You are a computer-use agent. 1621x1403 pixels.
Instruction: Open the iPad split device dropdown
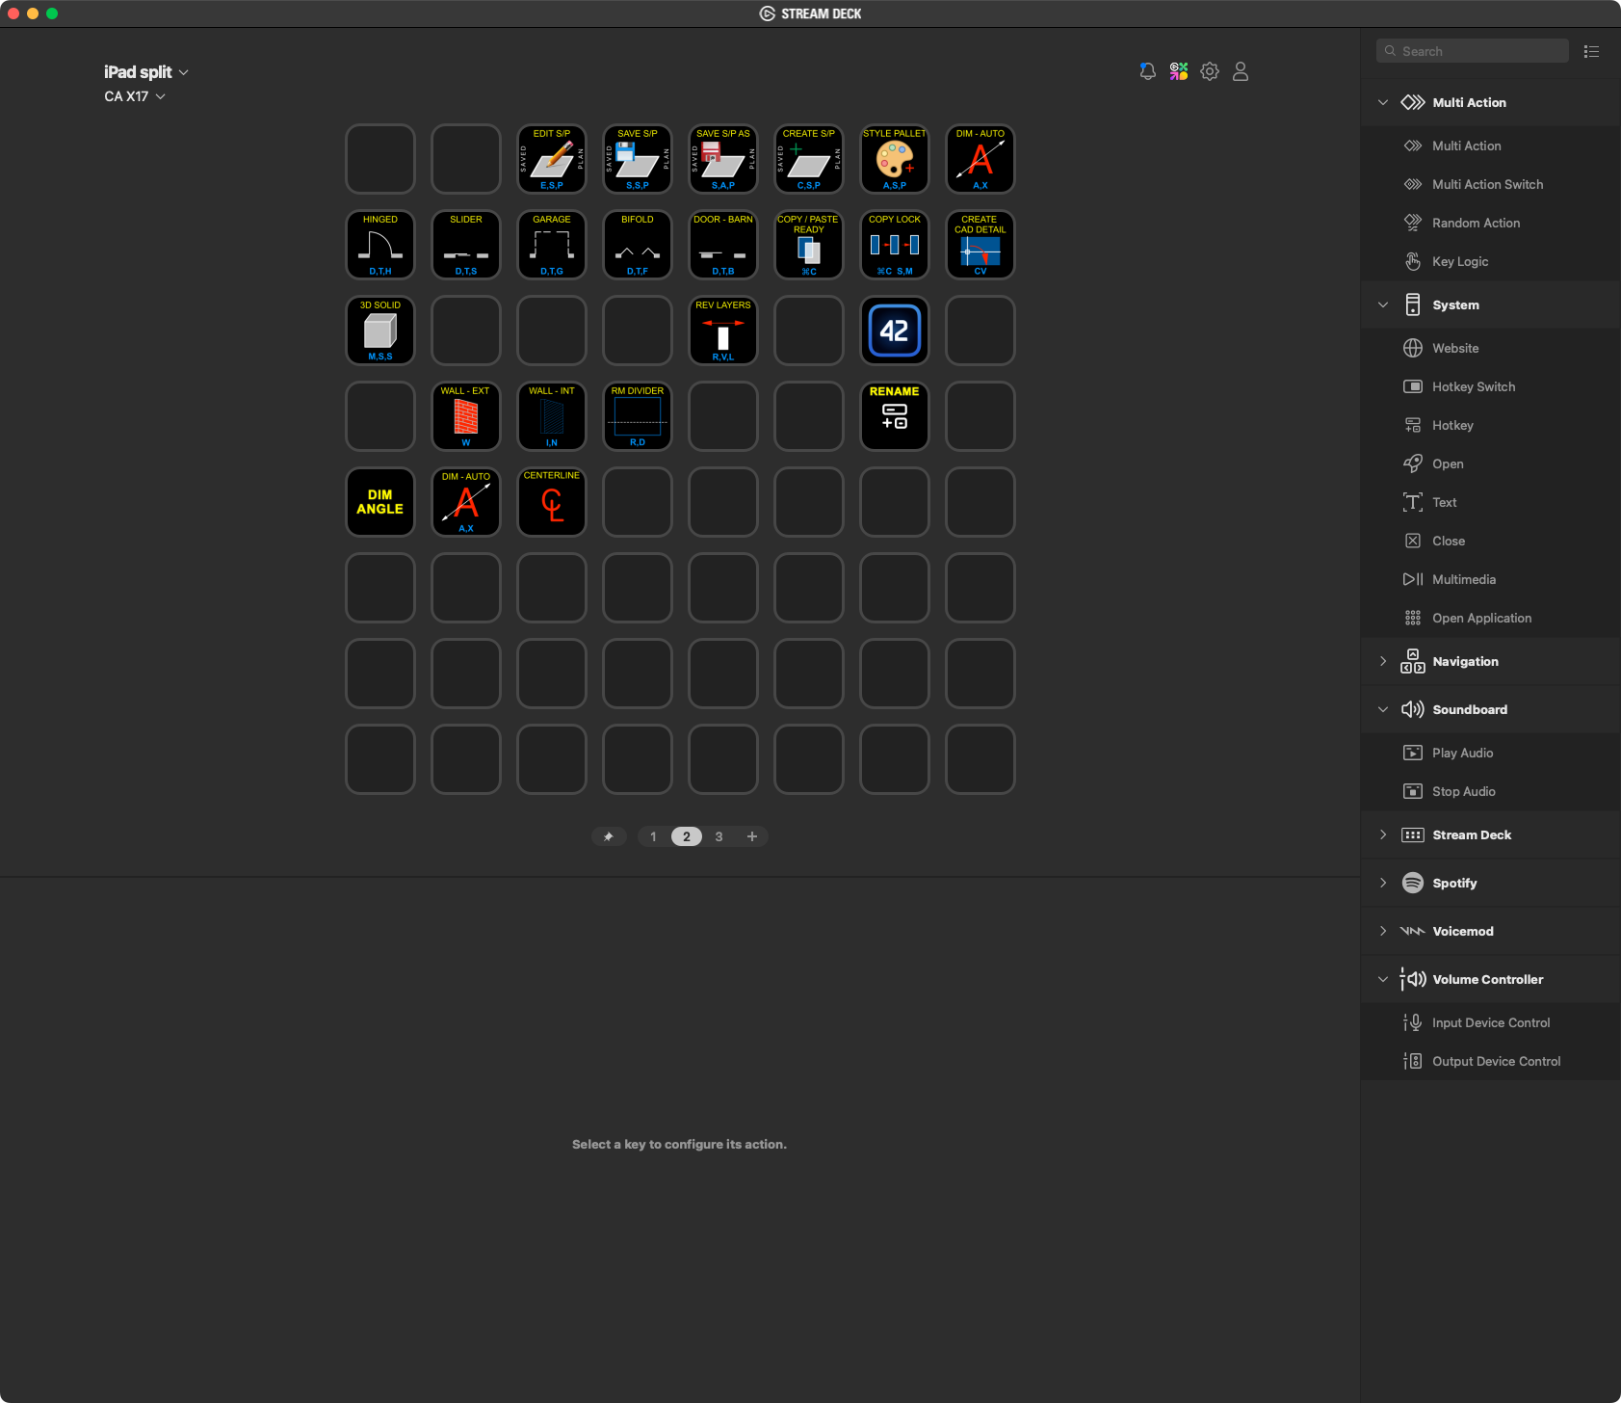click(146, 72)
